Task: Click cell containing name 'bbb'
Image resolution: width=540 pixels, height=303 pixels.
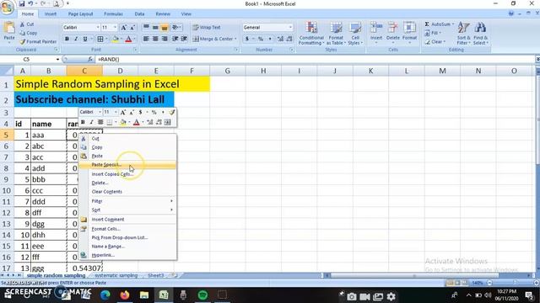Action: (x=49, y=179)
